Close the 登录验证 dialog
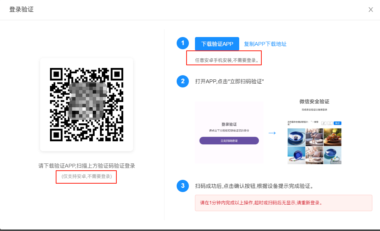Viewport: 380px width, 231px height. pyautogui.click(x=370, y=10)
